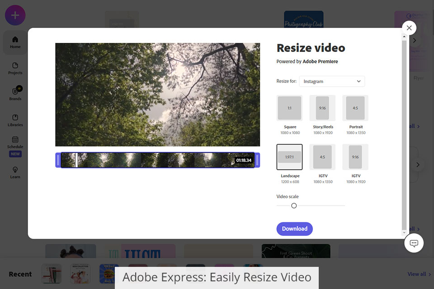Click the 01:18.34 duration label
This screenshot has width=434, height=289.
click(x=244, y=160)
